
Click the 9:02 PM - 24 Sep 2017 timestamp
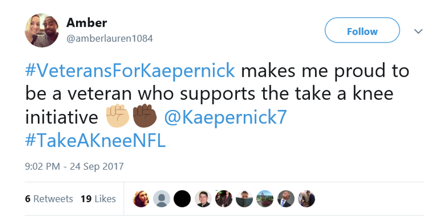[x=74, y=166]
